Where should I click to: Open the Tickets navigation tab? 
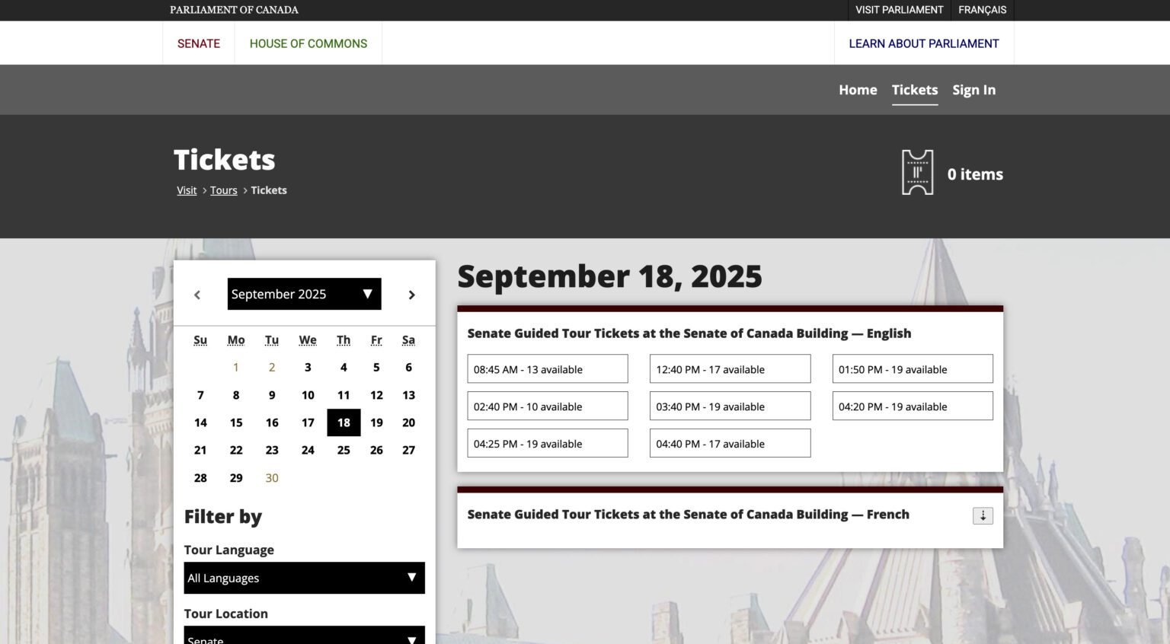pos(915,90)
